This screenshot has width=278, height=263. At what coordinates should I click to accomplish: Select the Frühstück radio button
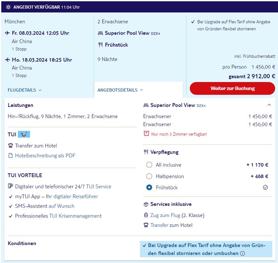[x=149, y=187]
